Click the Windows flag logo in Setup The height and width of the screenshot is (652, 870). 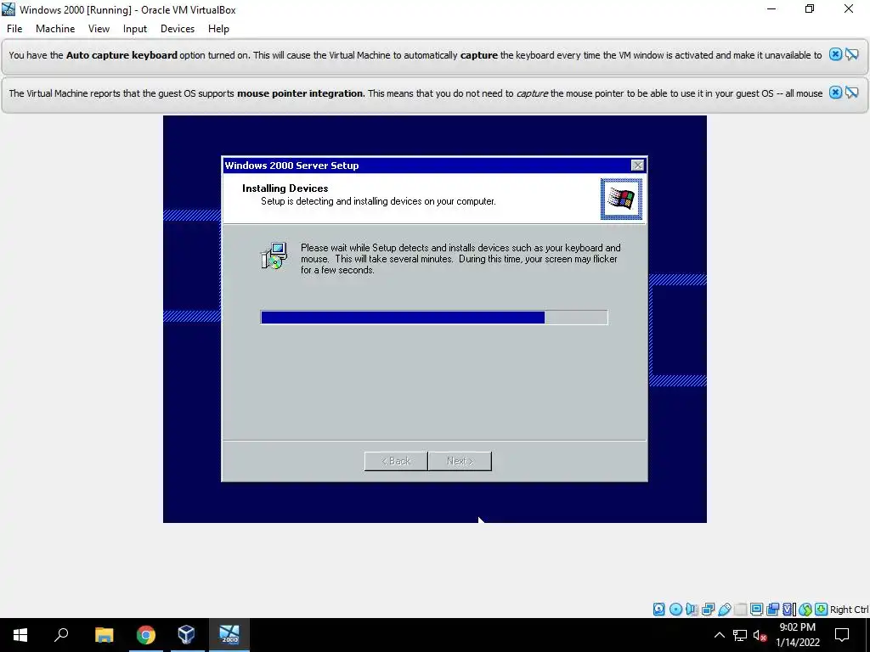tap(621, 199)
